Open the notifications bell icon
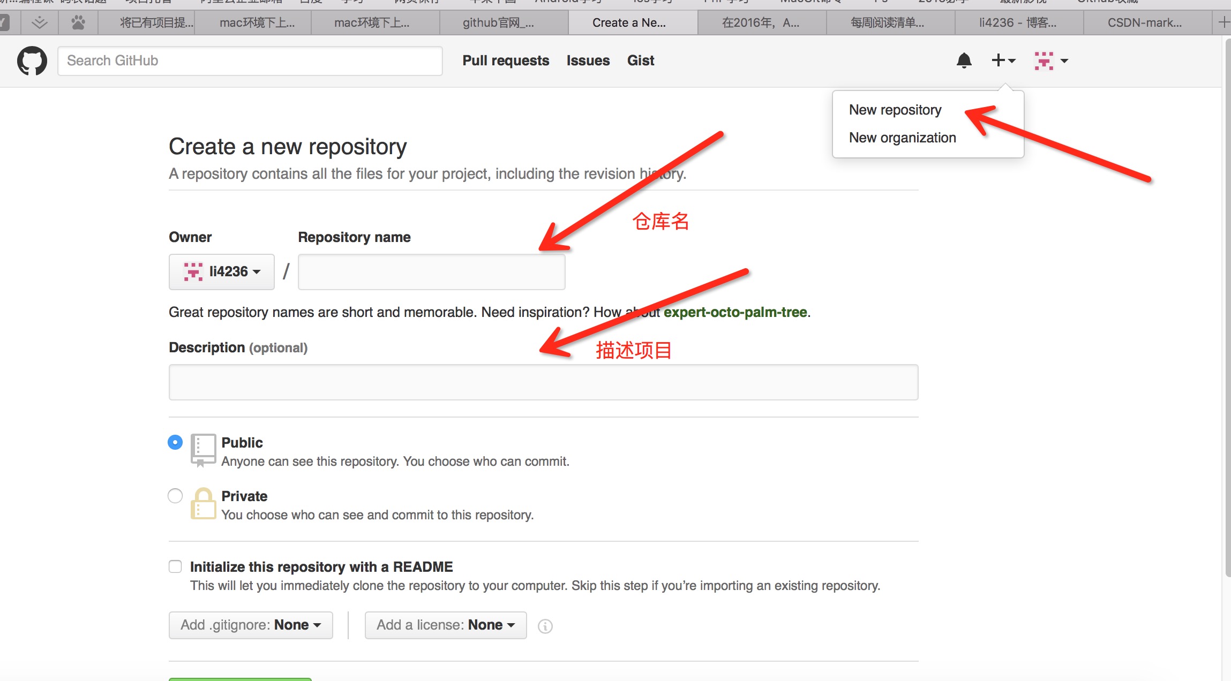The width and height of the screenshot is (1231, 681). click(964, 60)
